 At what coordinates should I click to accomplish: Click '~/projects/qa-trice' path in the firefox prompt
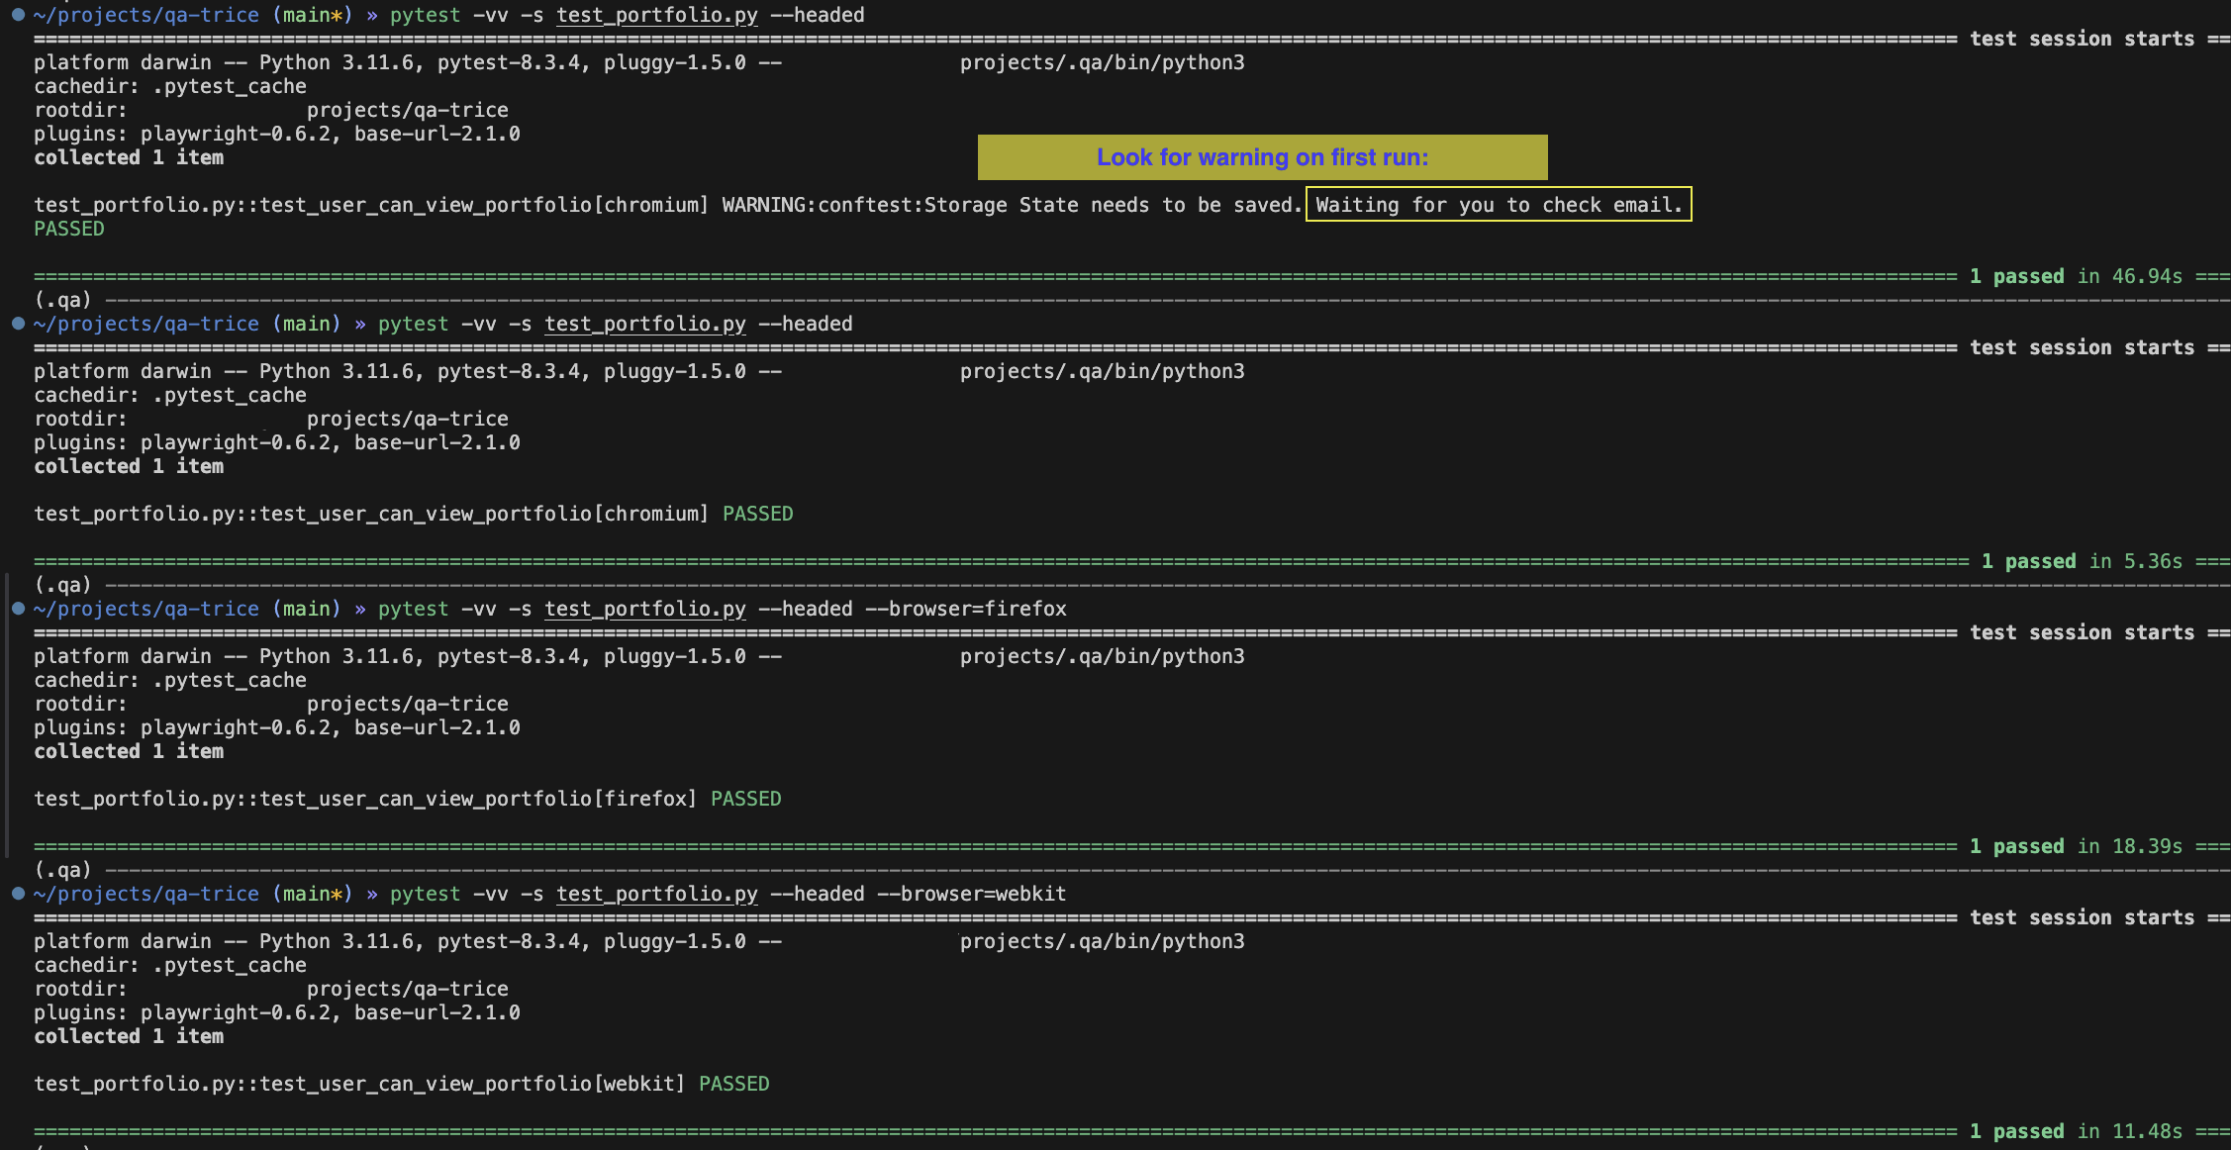[146, 609]
